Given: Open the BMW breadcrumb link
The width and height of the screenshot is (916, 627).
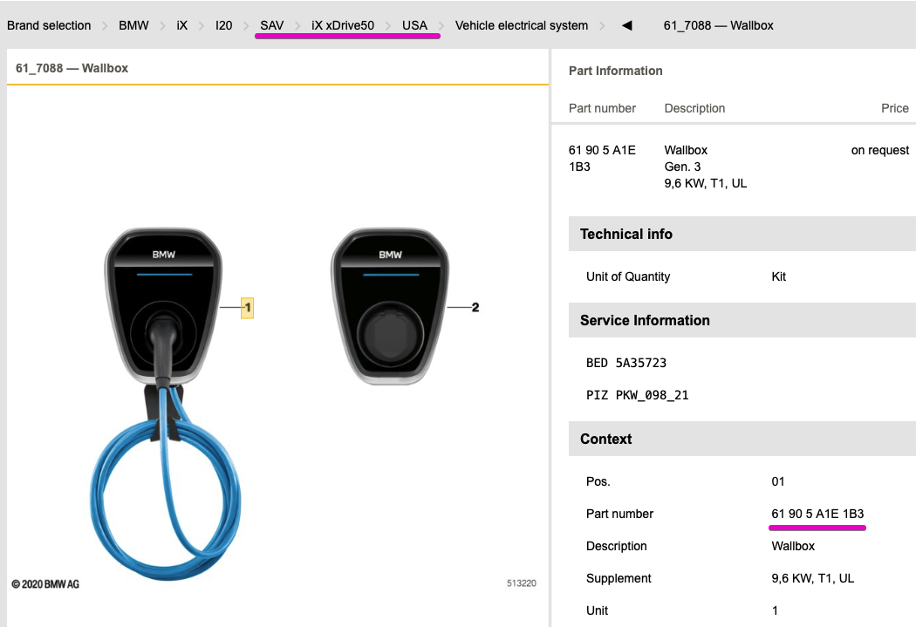Looking at the screenshot, I should [x=133, y=25].
